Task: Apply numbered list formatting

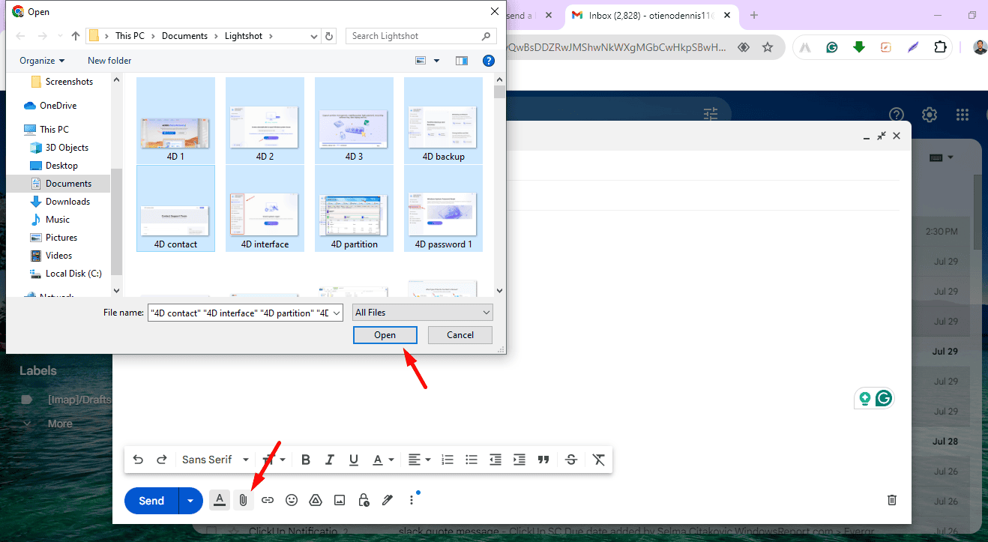Action: [448, 460]
